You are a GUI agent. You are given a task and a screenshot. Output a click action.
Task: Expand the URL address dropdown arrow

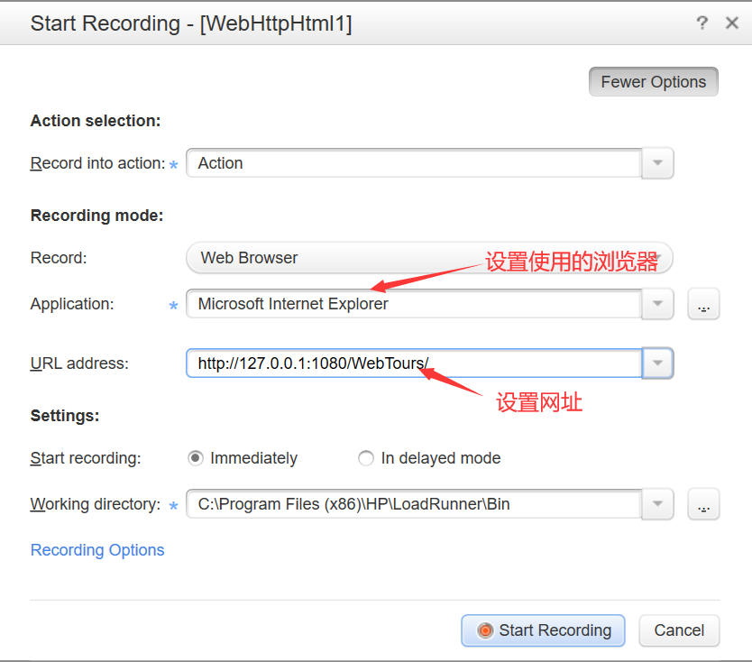tap(657, 363)
